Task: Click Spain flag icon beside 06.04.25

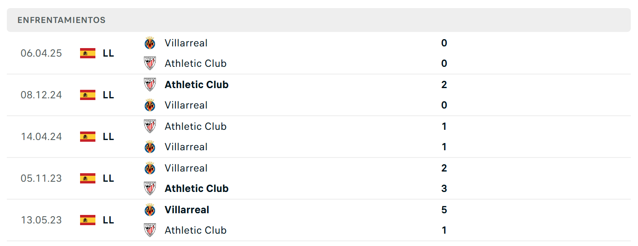Action: [x=88, y=53]
